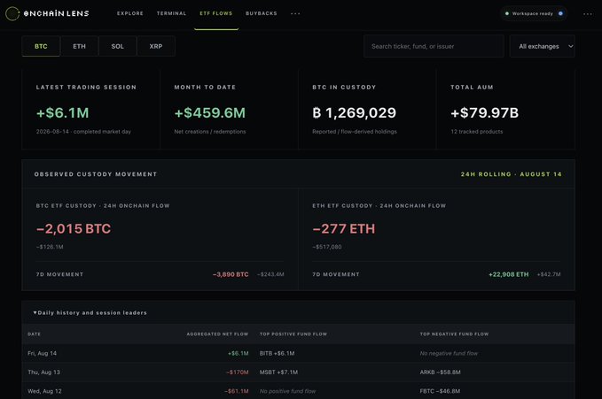The image size is (602, 399).
Task: Click the Onchain Lens circular logo icon
Action: [x=12, y=13]
